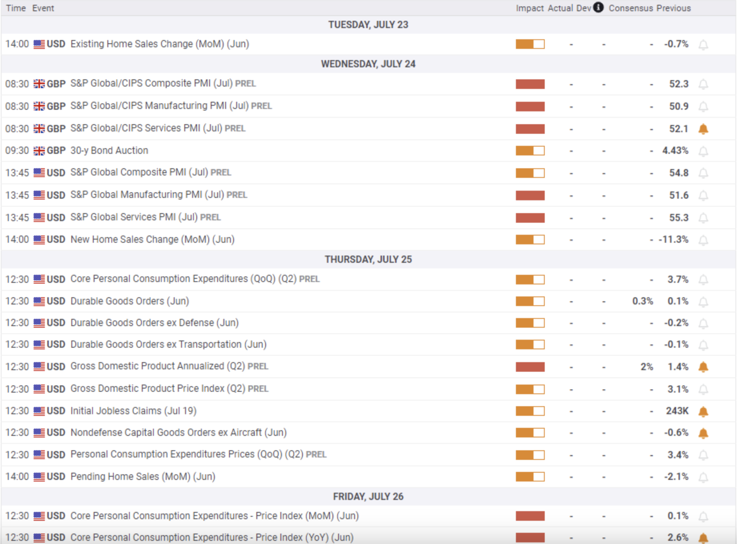The height and width of the screenshot is (544, 737).
Task: Click bell icon for Gross Domestic Product Price Index
Action: [x=703, y=389]
